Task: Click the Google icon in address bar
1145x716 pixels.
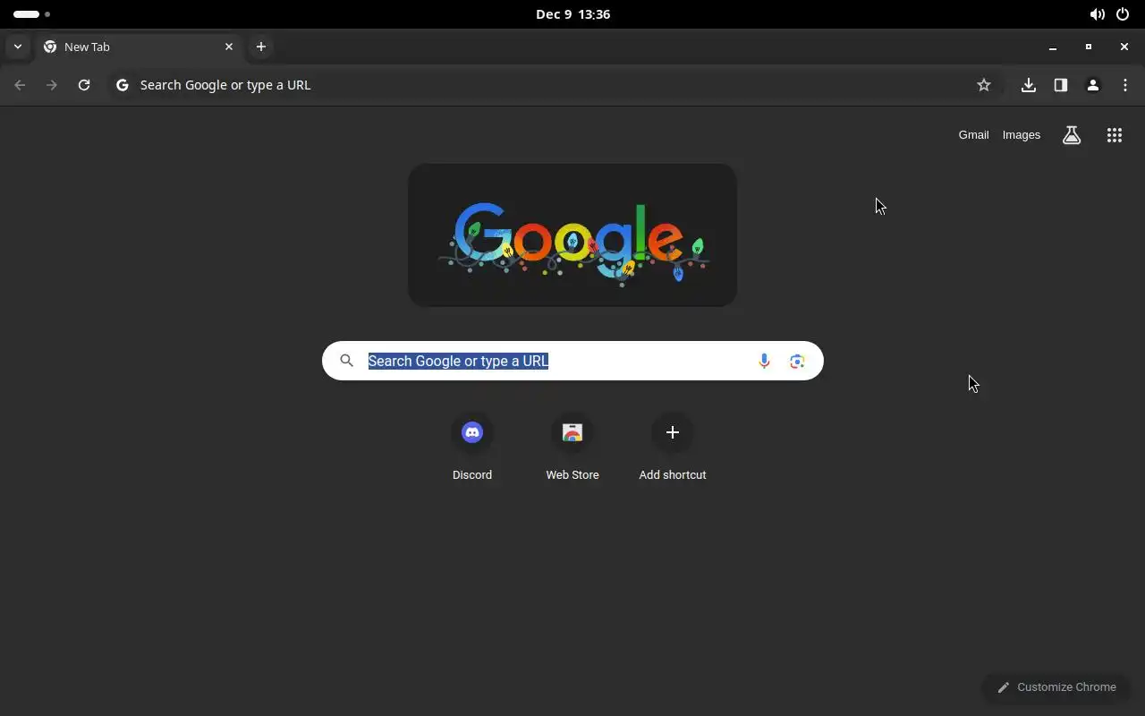Action: 123,85
